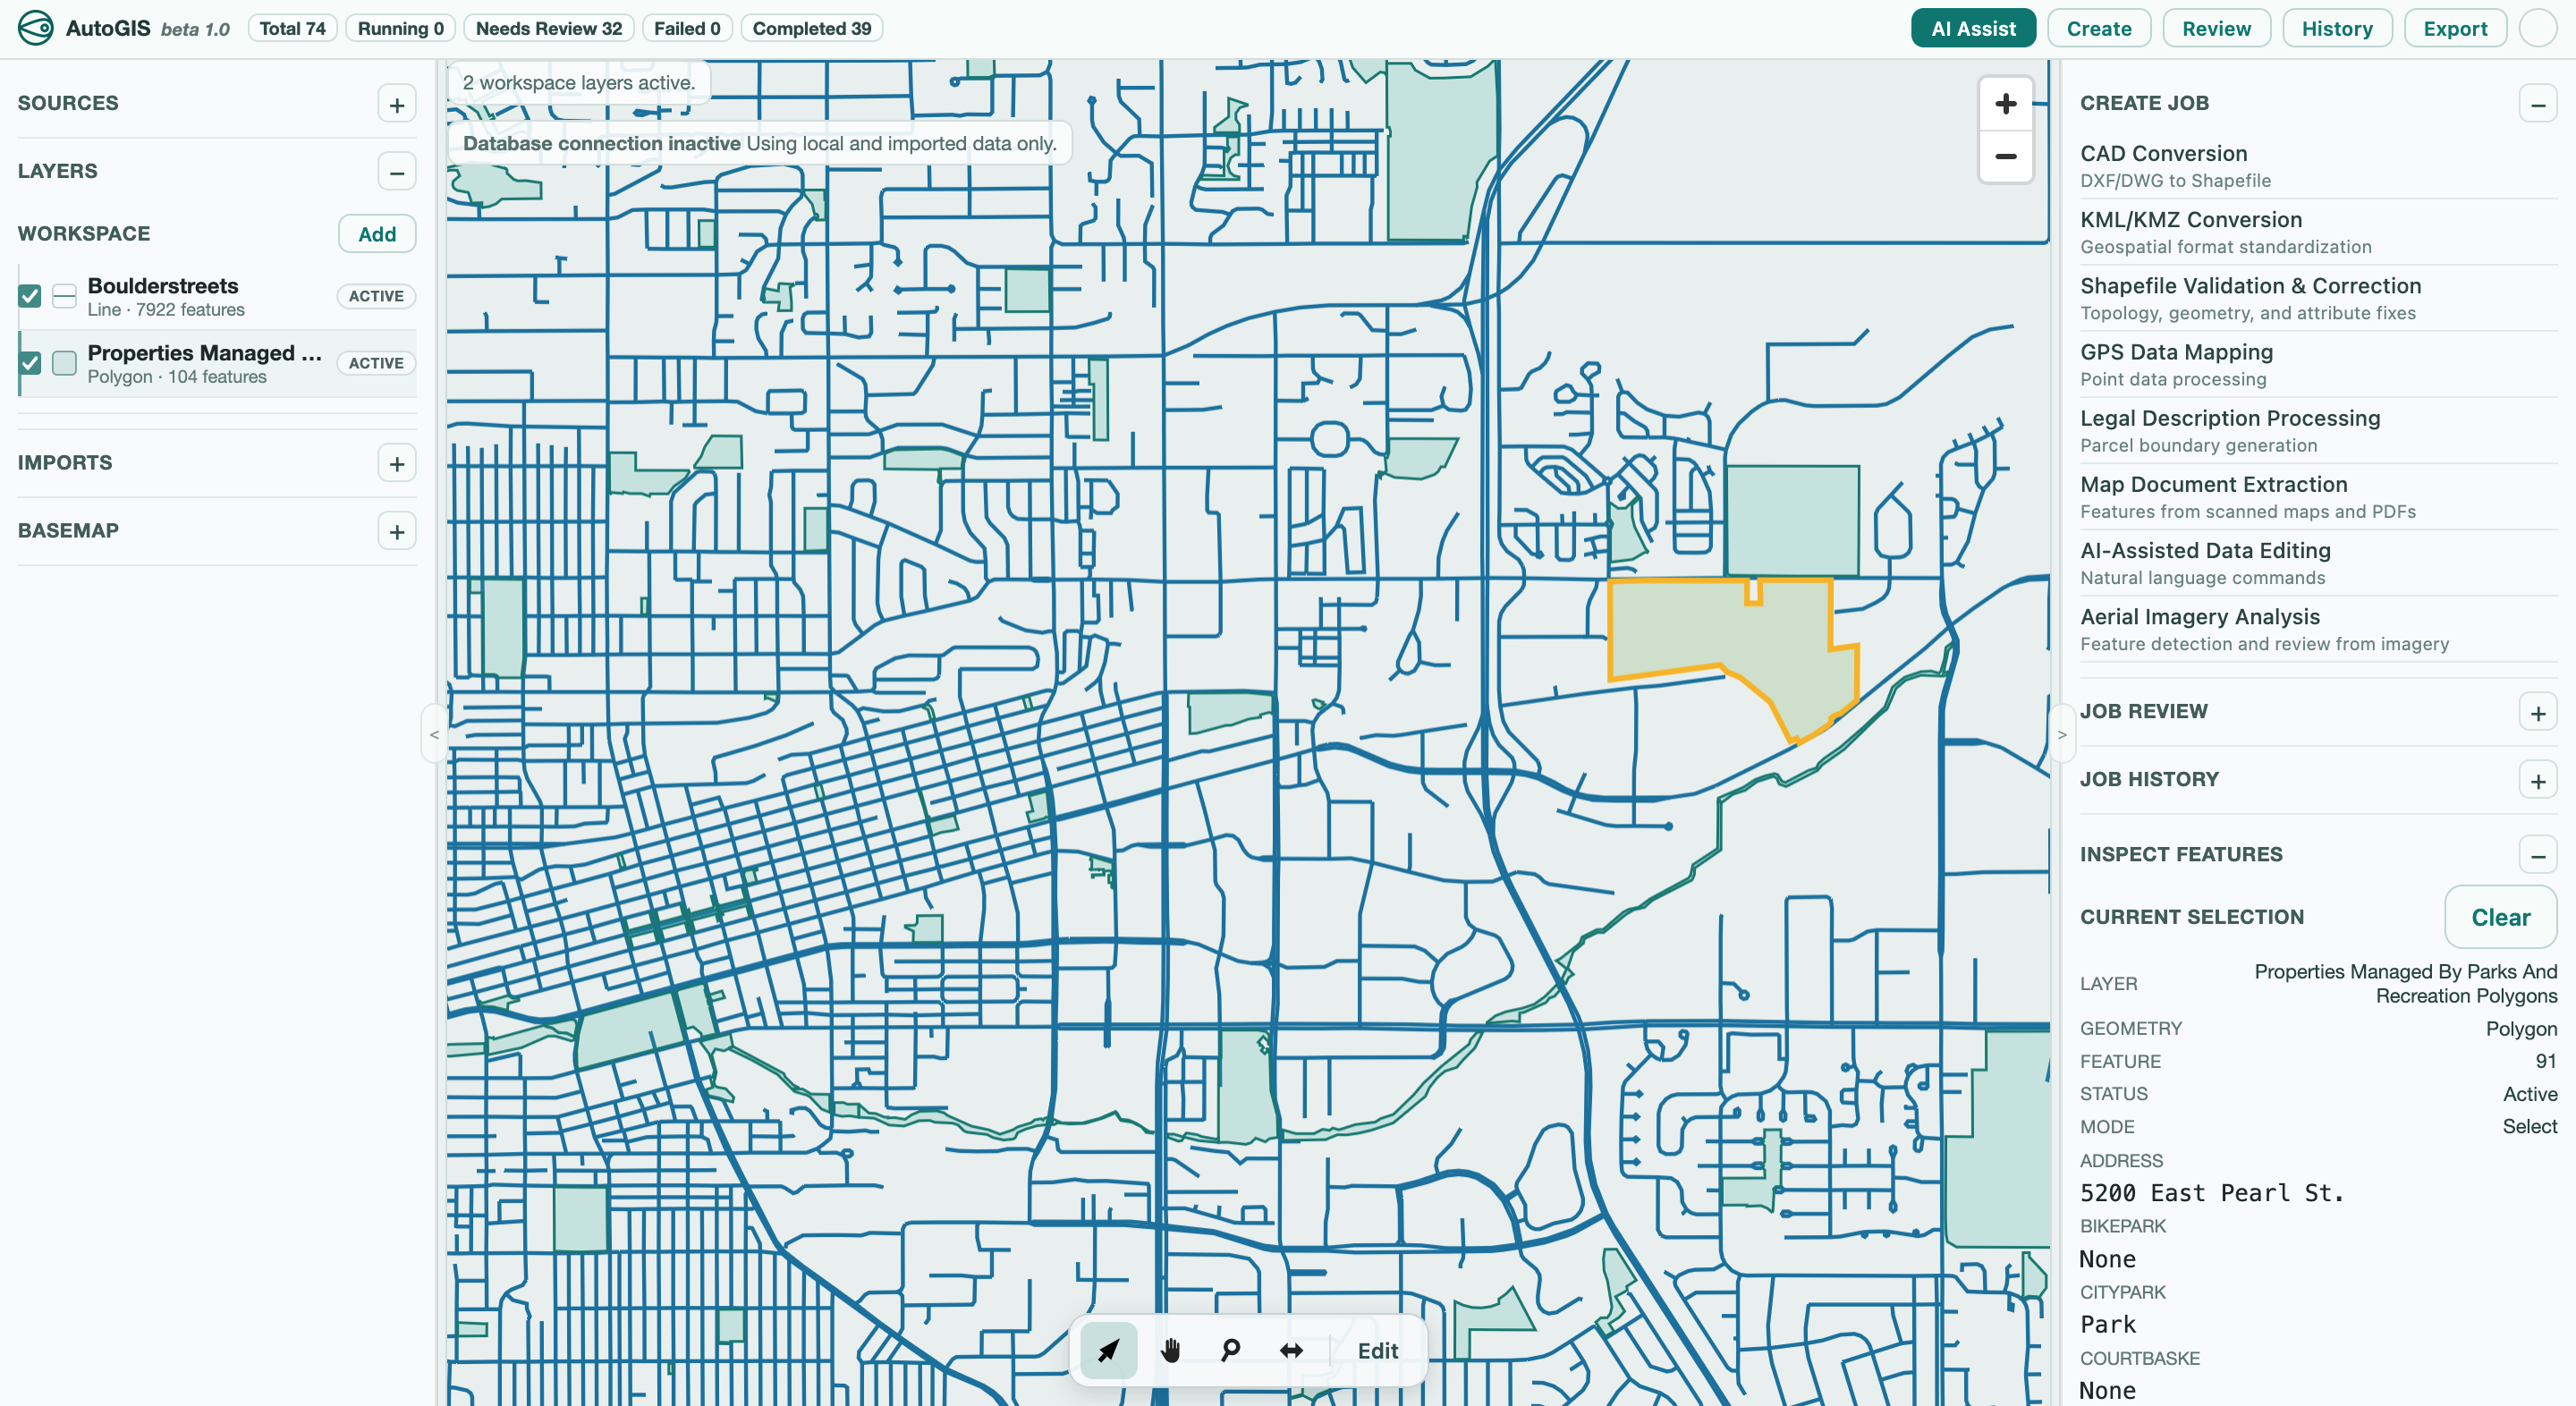
Task: Expand the Basemap section
Action: pyautogui.click(x=397, y=532)
